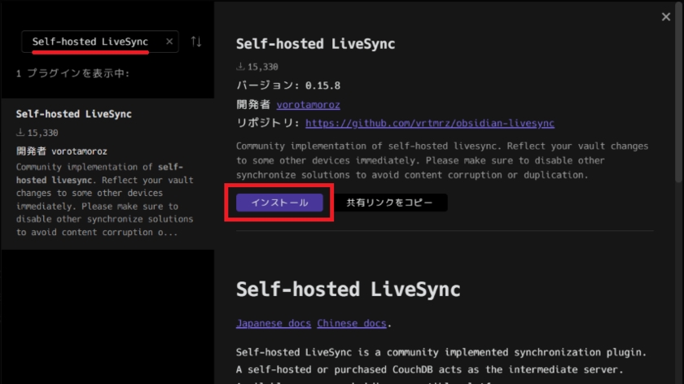684x384 pixels.
Task: Click developer name vorotamoroz in list item
Action: coord(79,151)
